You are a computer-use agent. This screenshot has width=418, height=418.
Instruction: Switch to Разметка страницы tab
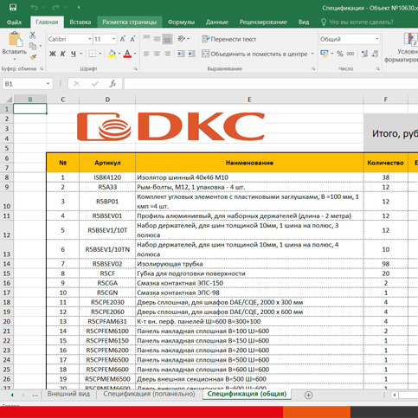tap(130, 23)
